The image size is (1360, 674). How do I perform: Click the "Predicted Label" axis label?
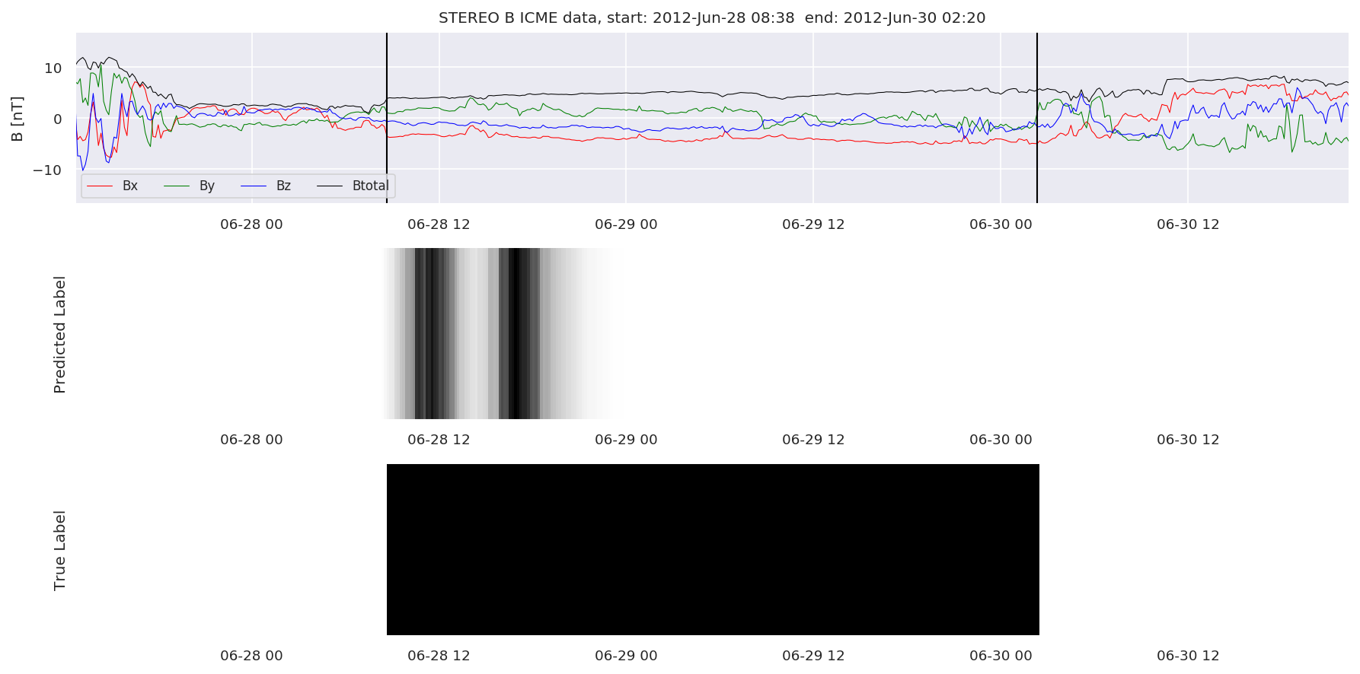click(60, 335)
